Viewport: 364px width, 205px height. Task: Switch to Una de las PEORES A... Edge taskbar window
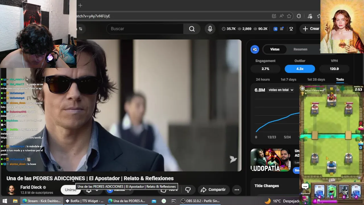click(127, 201)
